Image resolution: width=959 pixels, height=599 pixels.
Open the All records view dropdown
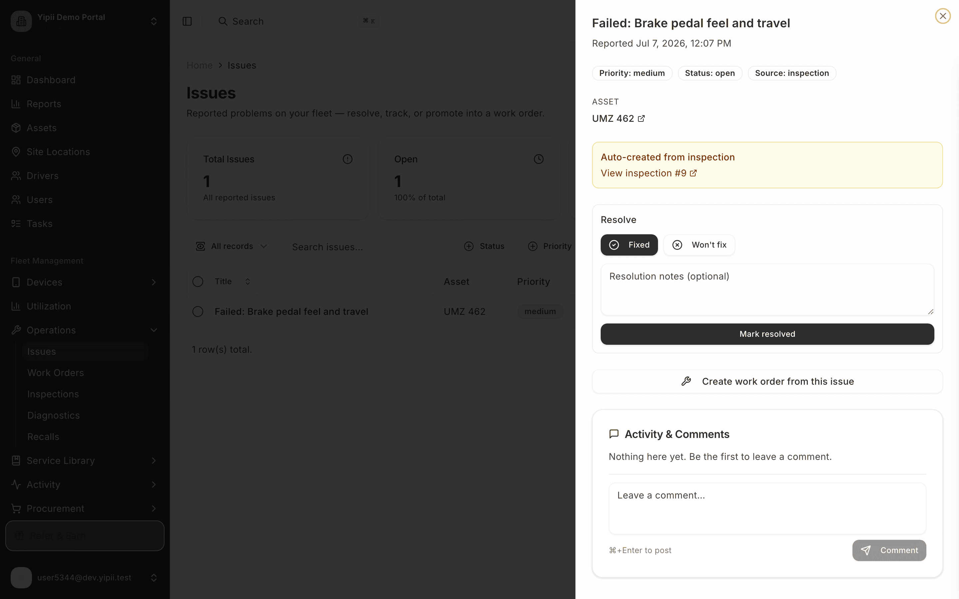[232, 246]
